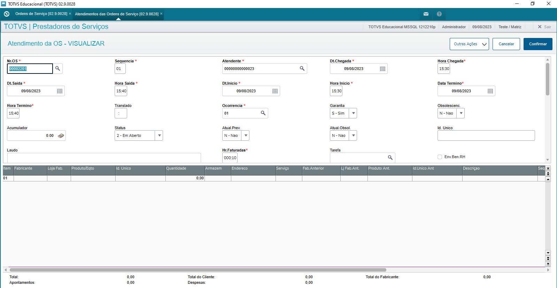Click the Atendente lookup magnifier icon
557x288 pixels.
point(302,69)
